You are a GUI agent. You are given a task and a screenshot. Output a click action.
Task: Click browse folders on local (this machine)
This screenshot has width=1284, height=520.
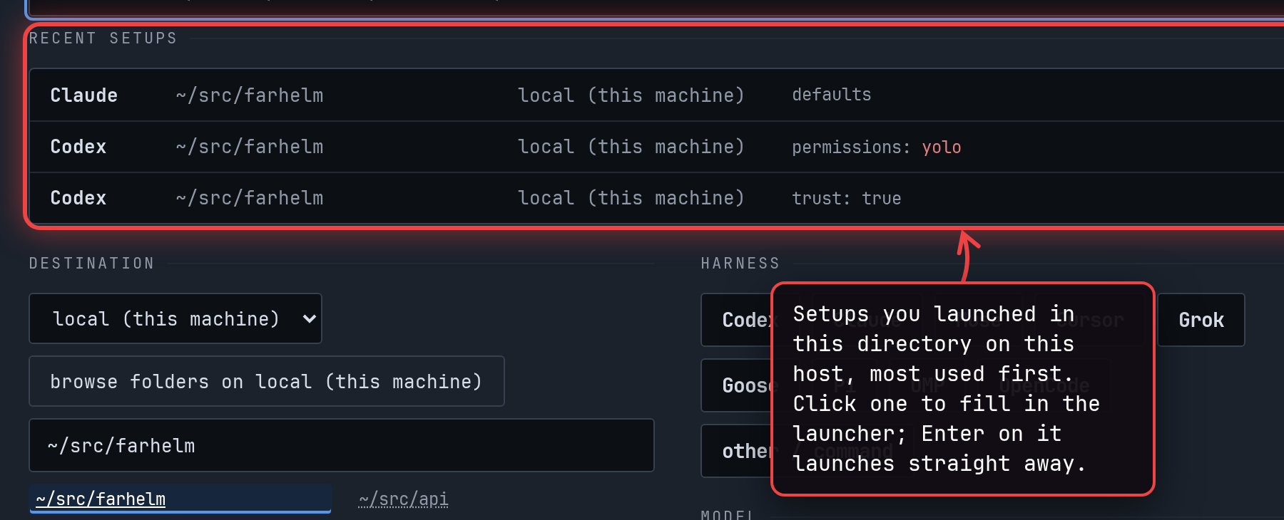click(267, 381)
